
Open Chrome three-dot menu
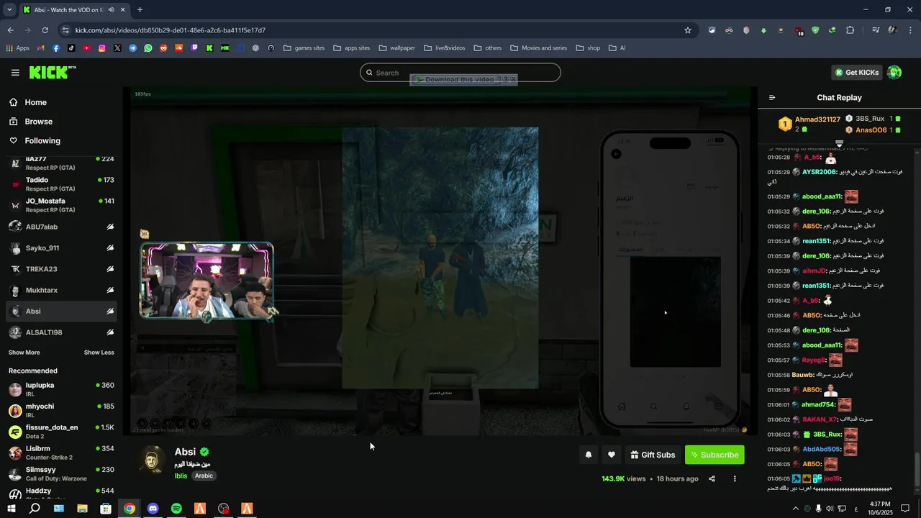[910, 30]
